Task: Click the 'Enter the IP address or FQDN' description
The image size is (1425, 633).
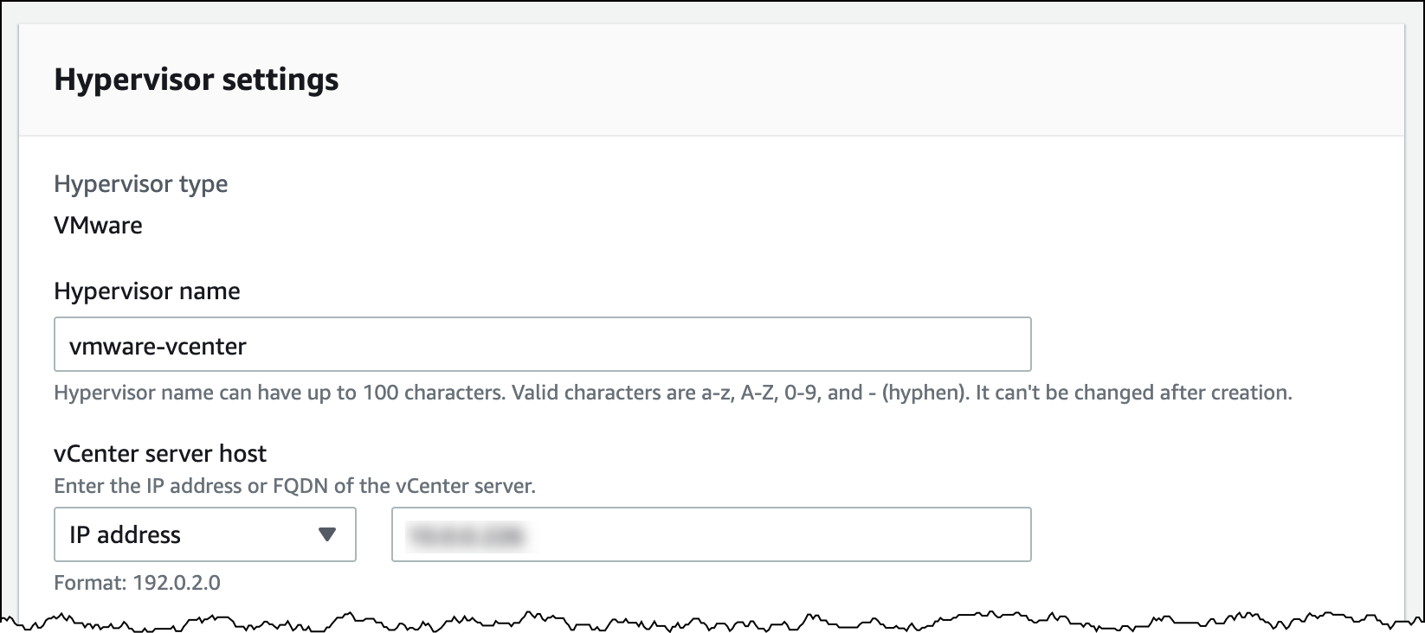Action: pos(294,486)
